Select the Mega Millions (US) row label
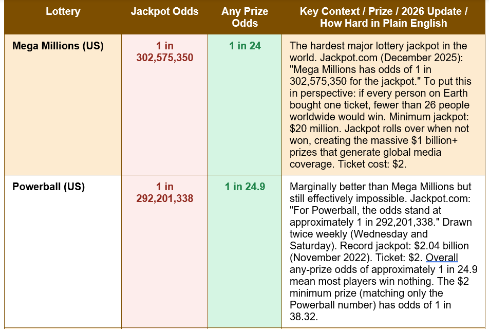The image size is (489, 329). point(58,46)
